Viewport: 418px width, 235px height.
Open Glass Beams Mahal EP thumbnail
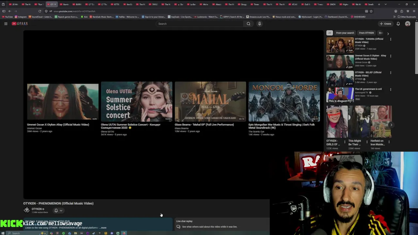click(210, 102)
